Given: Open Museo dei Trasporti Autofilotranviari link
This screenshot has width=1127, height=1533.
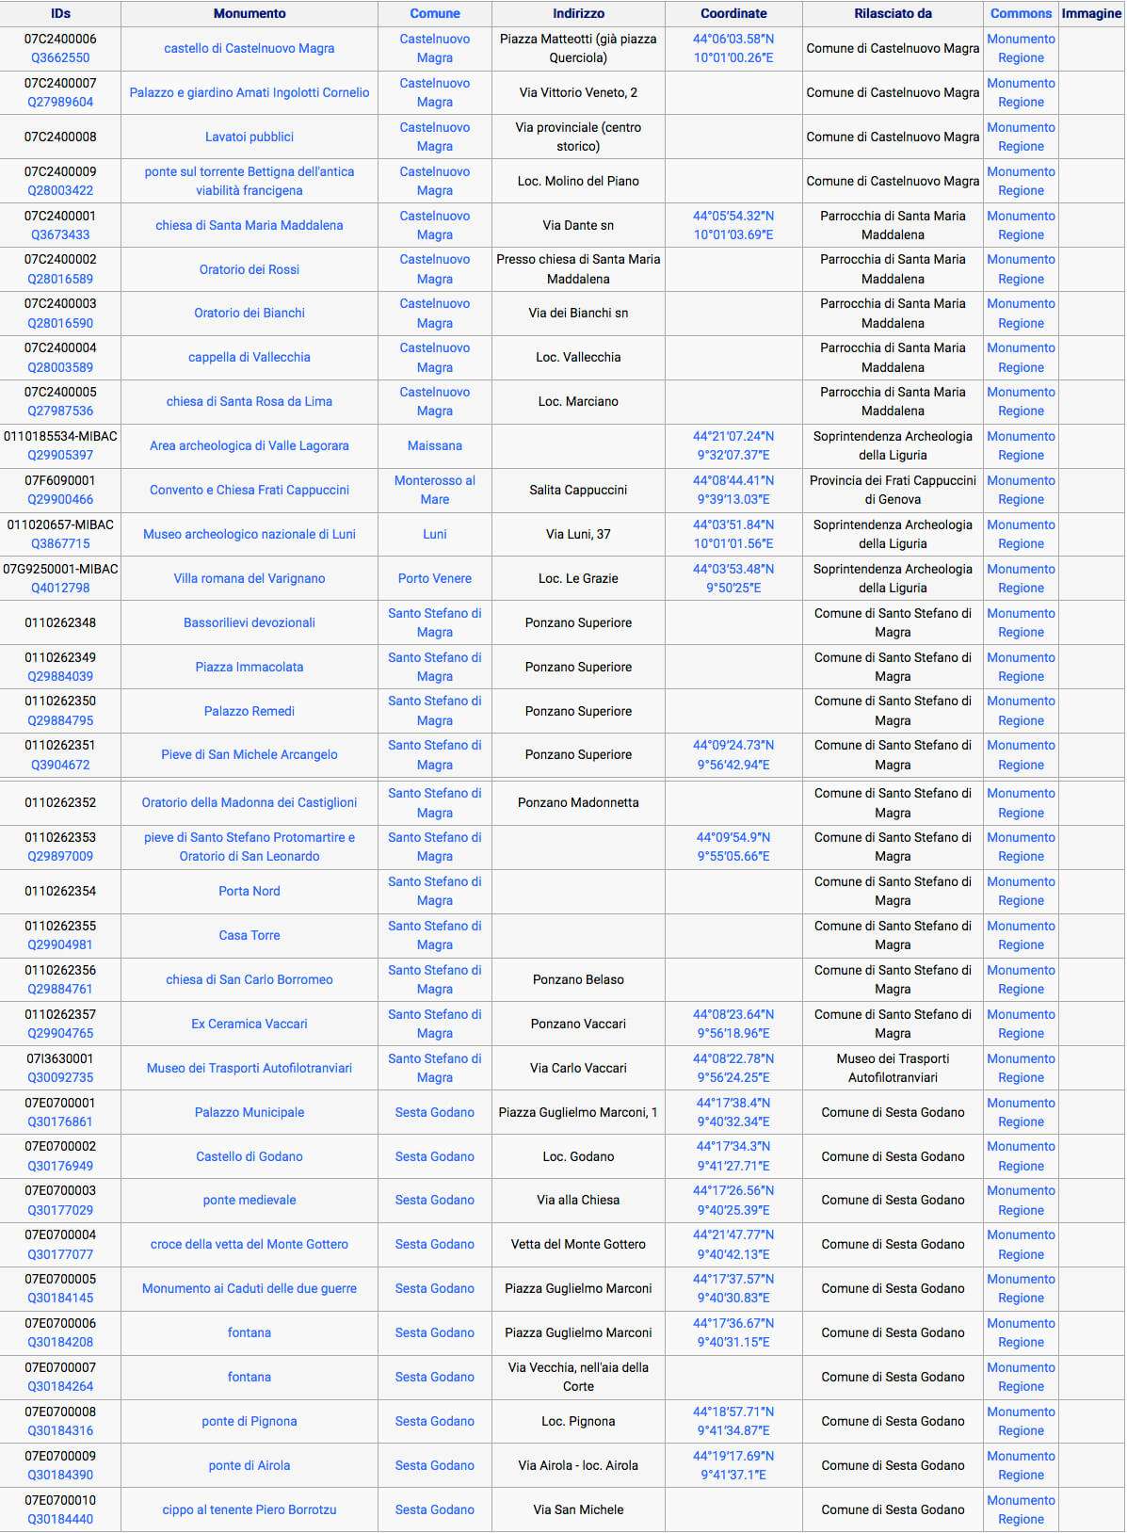Looking at the screenshot, I should 250,1068.
